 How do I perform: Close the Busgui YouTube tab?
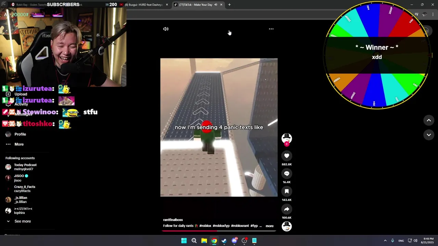[167, 5]
